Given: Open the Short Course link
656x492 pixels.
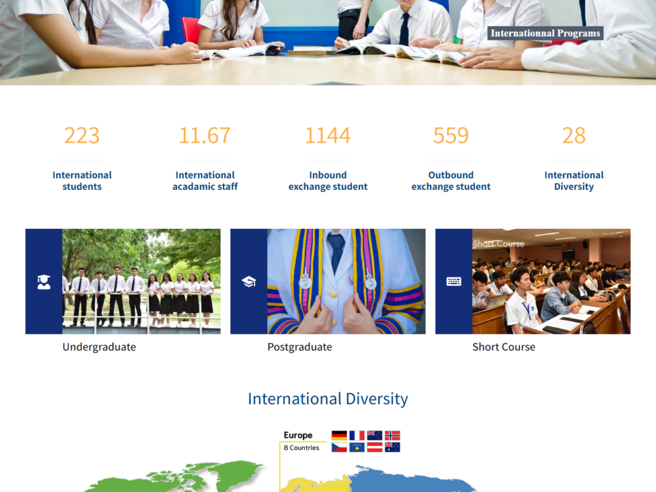Looking at the screenshot, I should point(504,347).
